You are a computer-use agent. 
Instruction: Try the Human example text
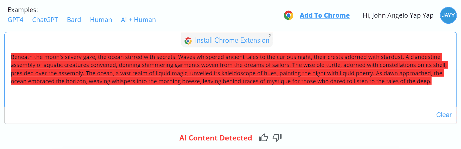click(x=101, y=20)
